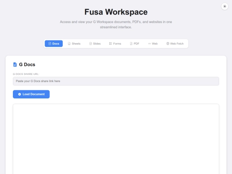Image resolution: width=232 pixels, height=174 pixels.
Task: Click the Load Document button
Action: point(31,94)
